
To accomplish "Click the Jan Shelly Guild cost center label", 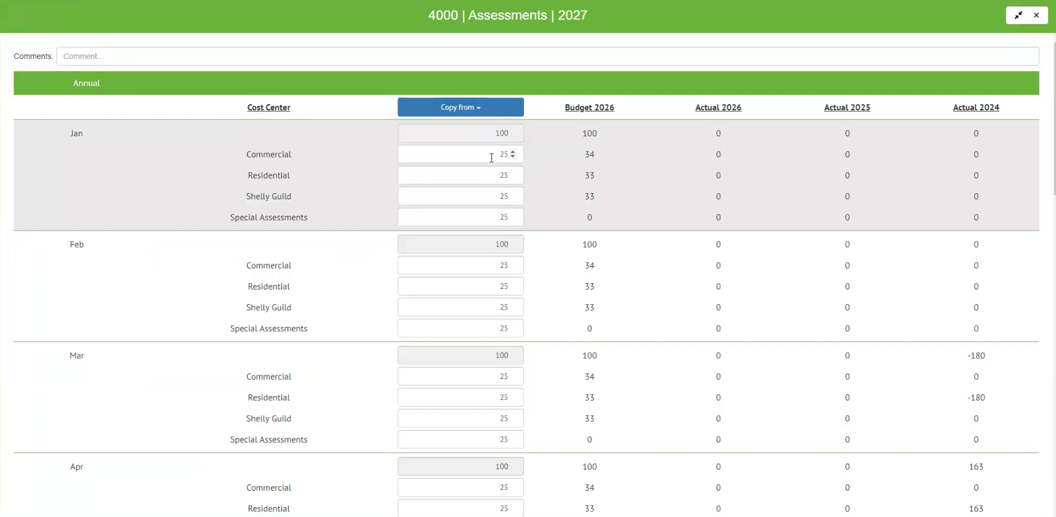I will pyautogui.click(x=268, y=196).
